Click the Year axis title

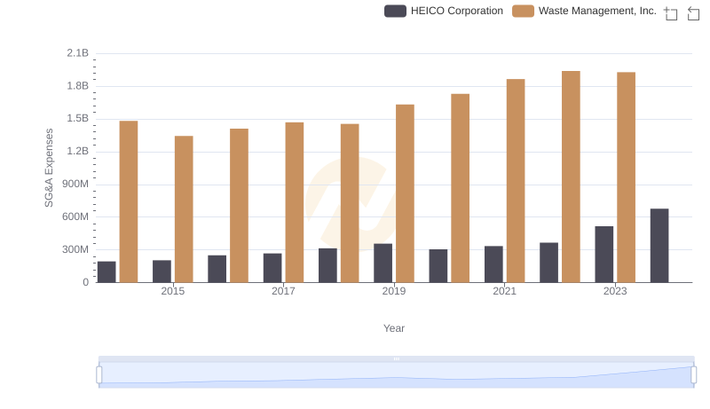(x=394, y=328)
